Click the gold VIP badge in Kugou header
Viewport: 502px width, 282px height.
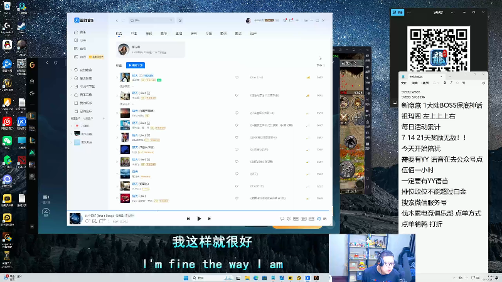pos(269,20)
